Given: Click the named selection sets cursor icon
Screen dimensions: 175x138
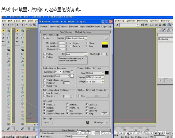Looking at the screenshot, I should tap(117, 25).
